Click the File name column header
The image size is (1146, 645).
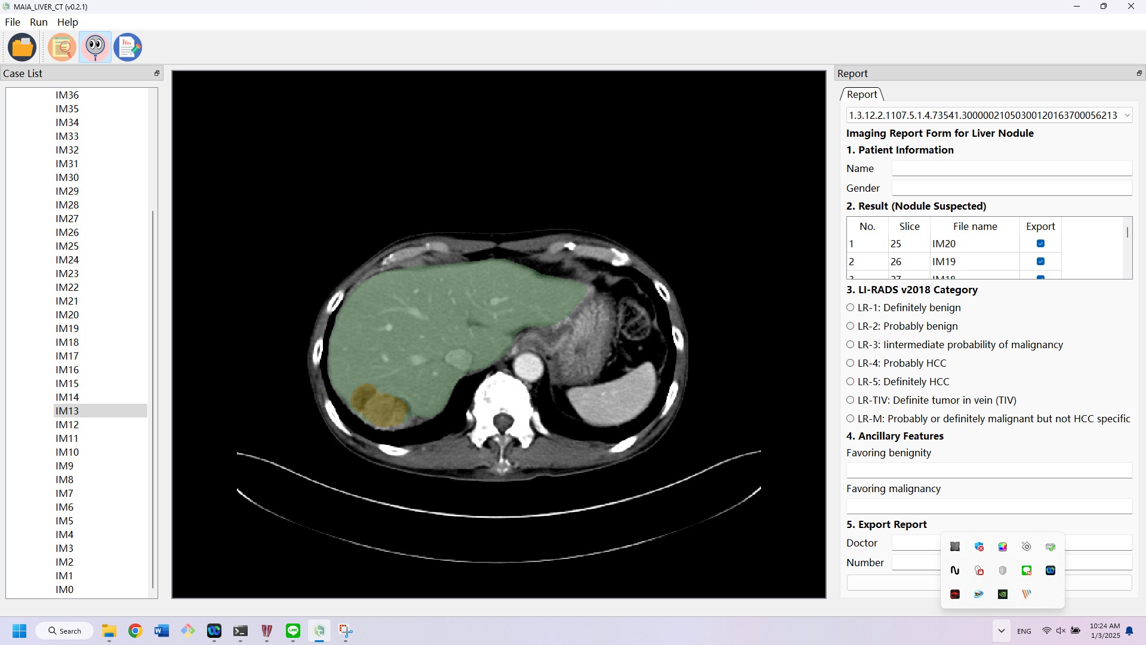pos(975,226)
